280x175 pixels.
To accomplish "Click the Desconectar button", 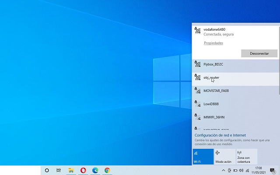I will coord(259,53).
